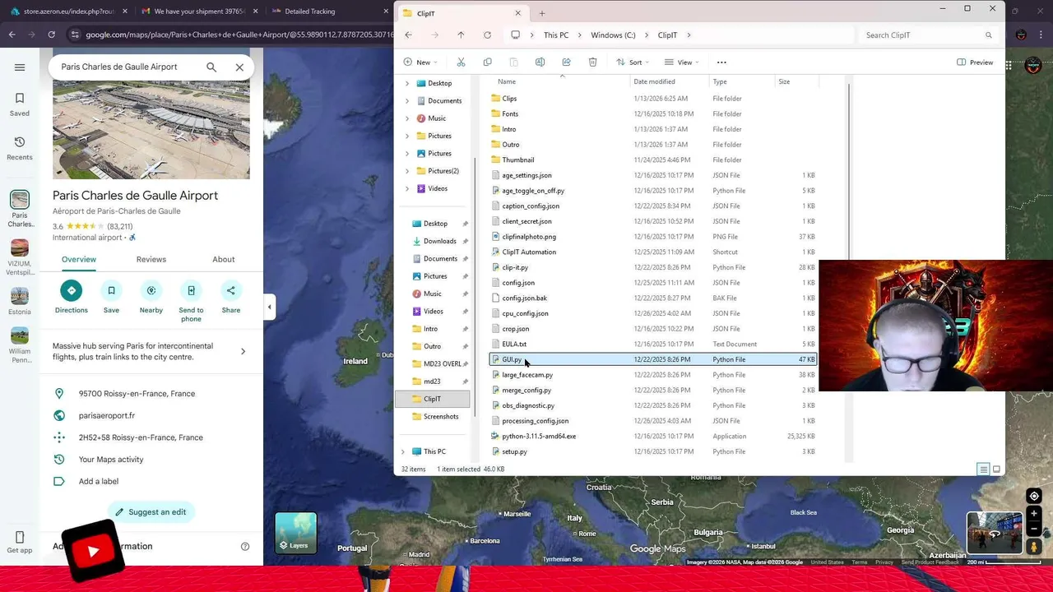Click Maps zoom in plus button
This screenshot has height=592, width=1053.
pos(1034,514)
